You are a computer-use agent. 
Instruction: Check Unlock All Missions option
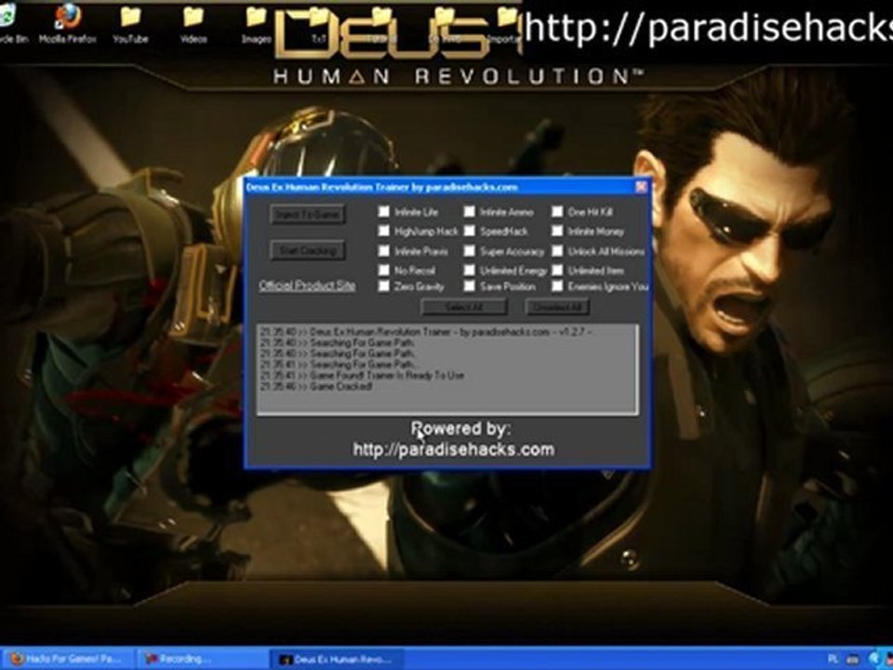click(557, 251)
